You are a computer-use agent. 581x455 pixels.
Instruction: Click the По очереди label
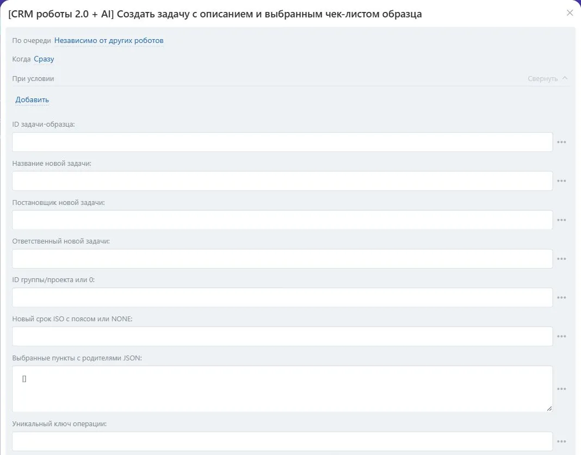point(32,40)
